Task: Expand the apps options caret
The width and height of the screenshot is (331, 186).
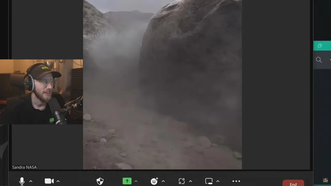Action: tap(191, 181)
